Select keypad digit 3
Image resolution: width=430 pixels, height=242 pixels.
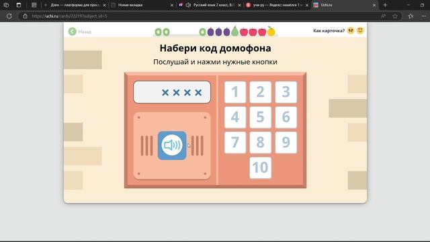[x=286, y=92]
